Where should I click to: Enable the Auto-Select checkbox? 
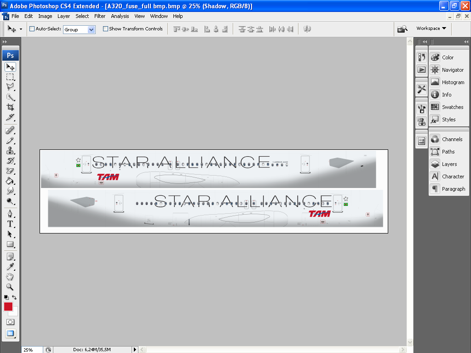[x=32, y=29]
